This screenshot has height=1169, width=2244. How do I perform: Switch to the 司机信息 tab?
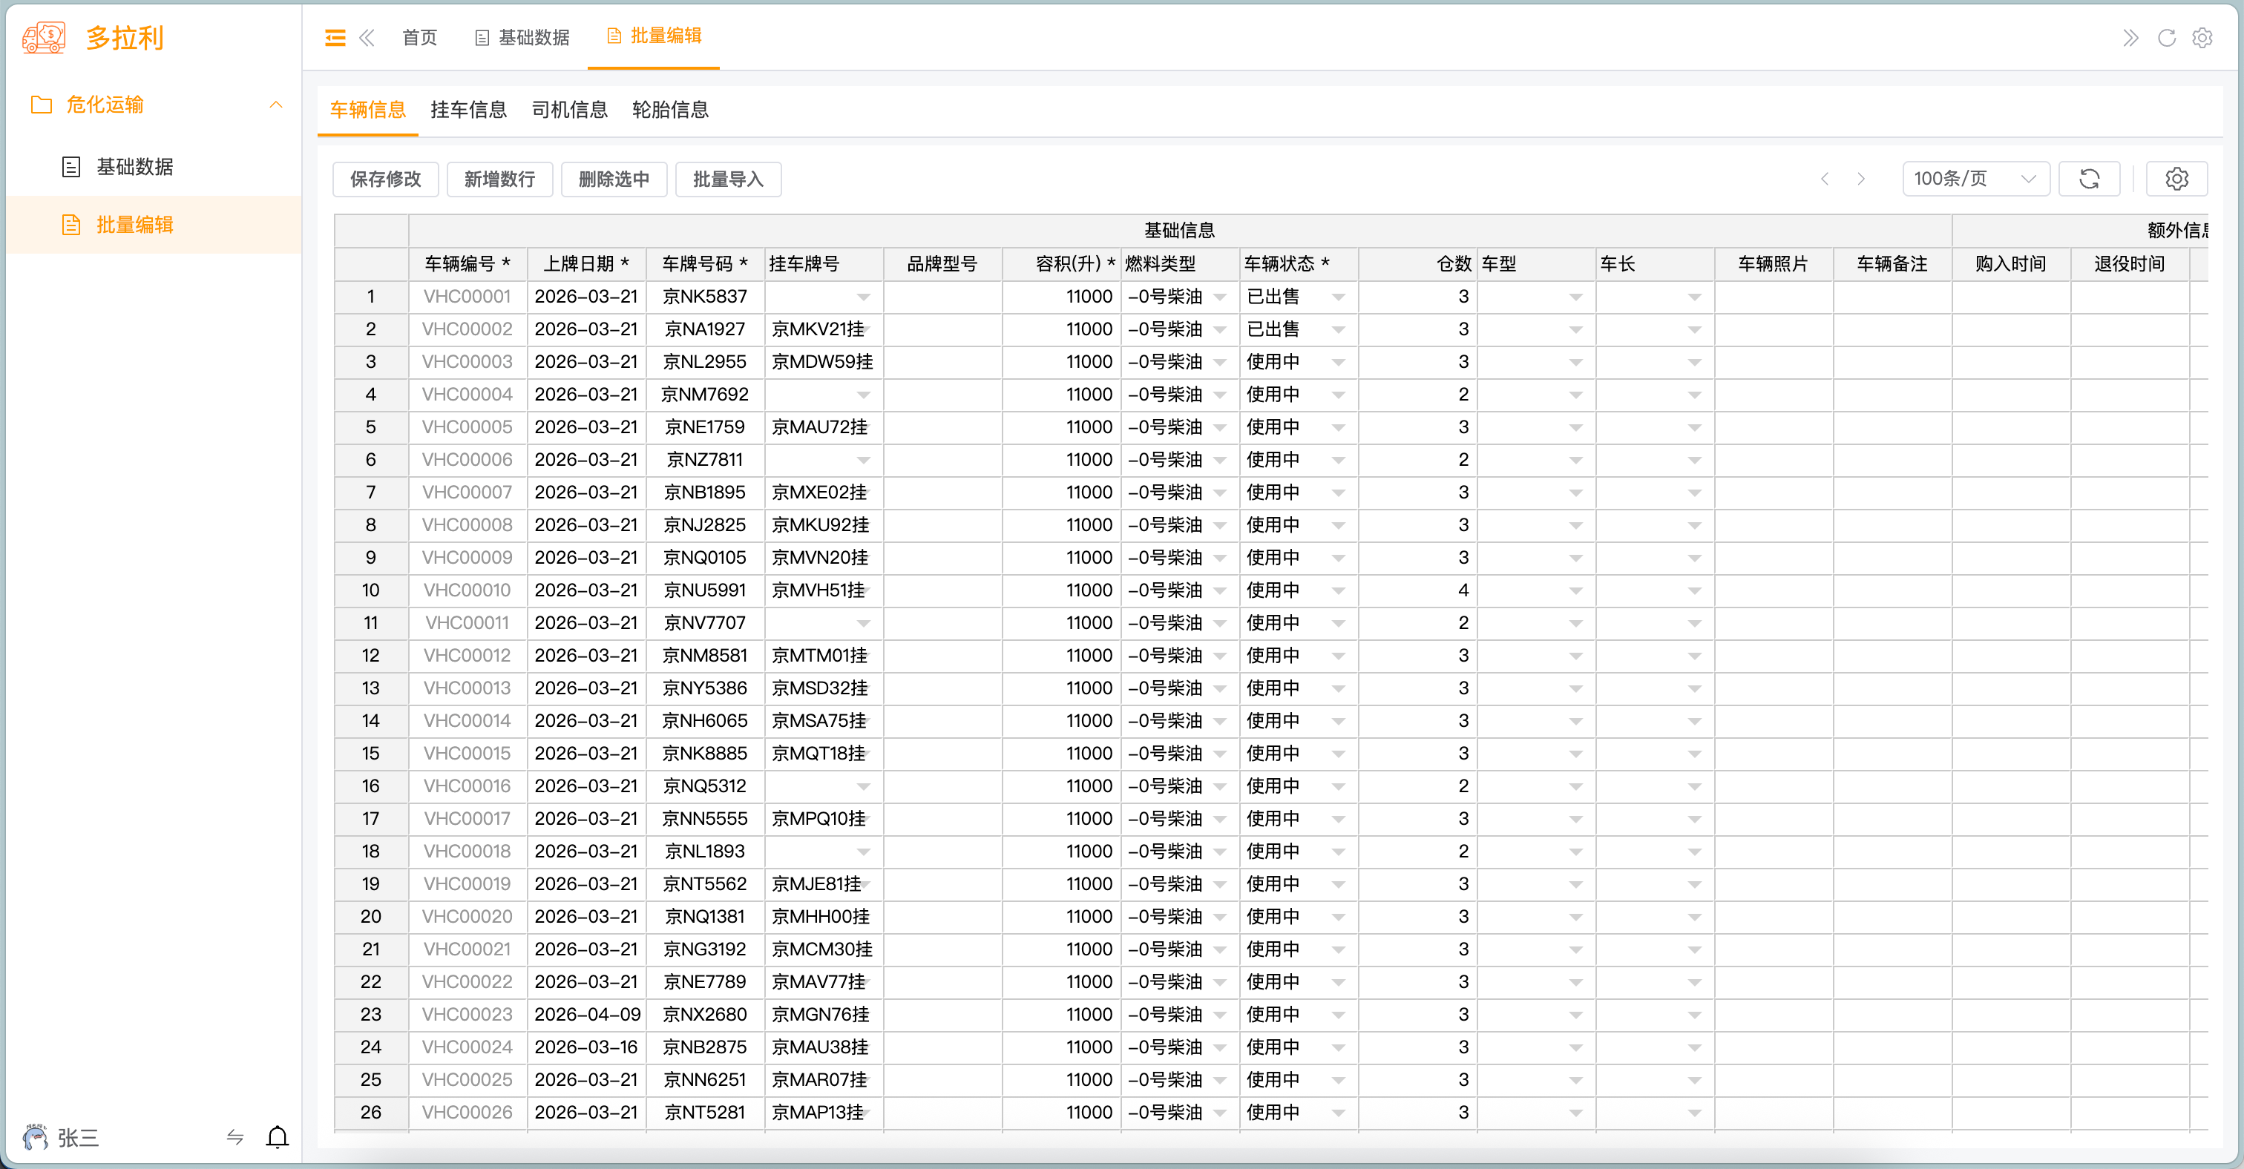(x=570, y=110)
